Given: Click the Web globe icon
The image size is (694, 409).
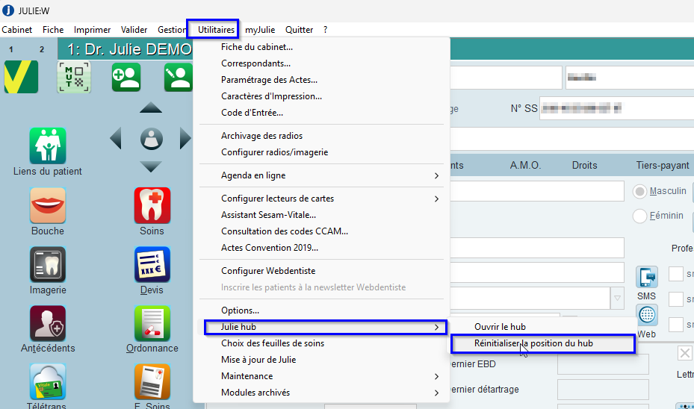Looking at the screenshot, I should coord(647,315).
